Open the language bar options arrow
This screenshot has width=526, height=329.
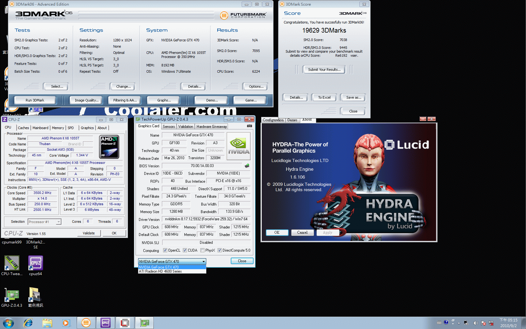[453, 324]
